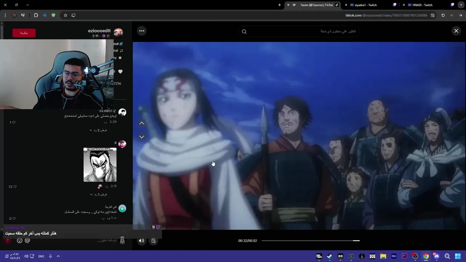Expand the 1 reply under meme comment
The width and height of the screenshot is (466, 262).
98,194
